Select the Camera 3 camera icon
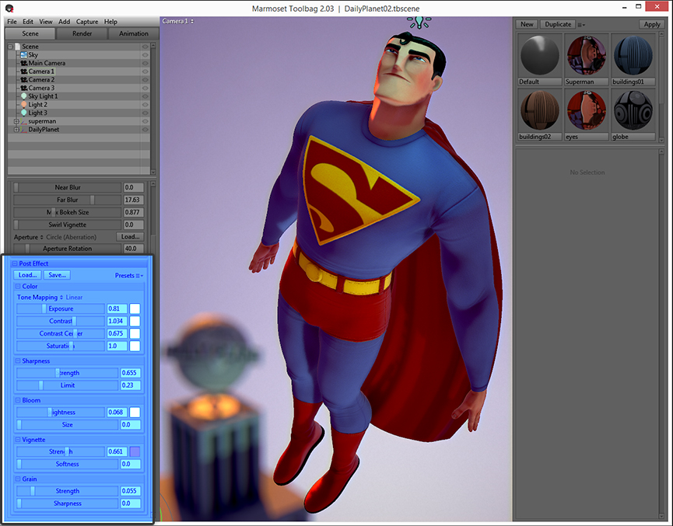Screen dimensions: 673x526 (x=24, y=88)
